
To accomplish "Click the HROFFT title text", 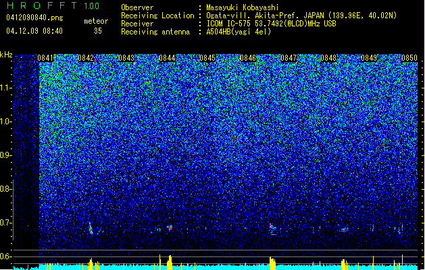I will point(41,5).
